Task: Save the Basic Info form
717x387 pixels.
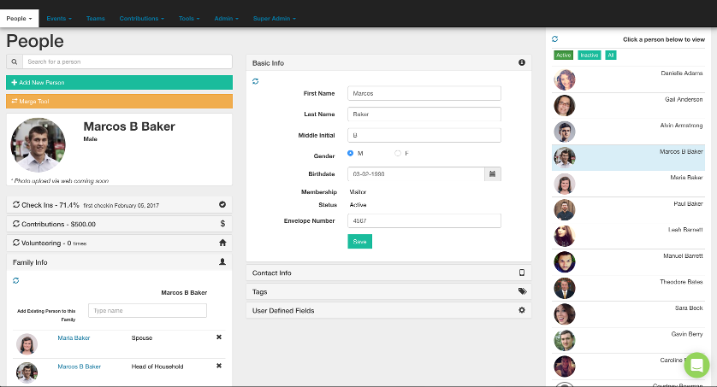Action: click(360, 242)
